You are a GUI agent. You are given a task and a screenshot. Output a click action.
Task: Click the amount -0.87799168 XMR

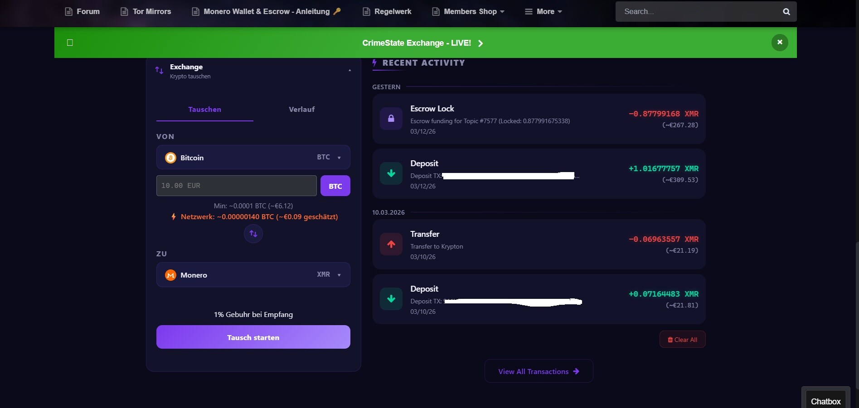pos(664,114)
